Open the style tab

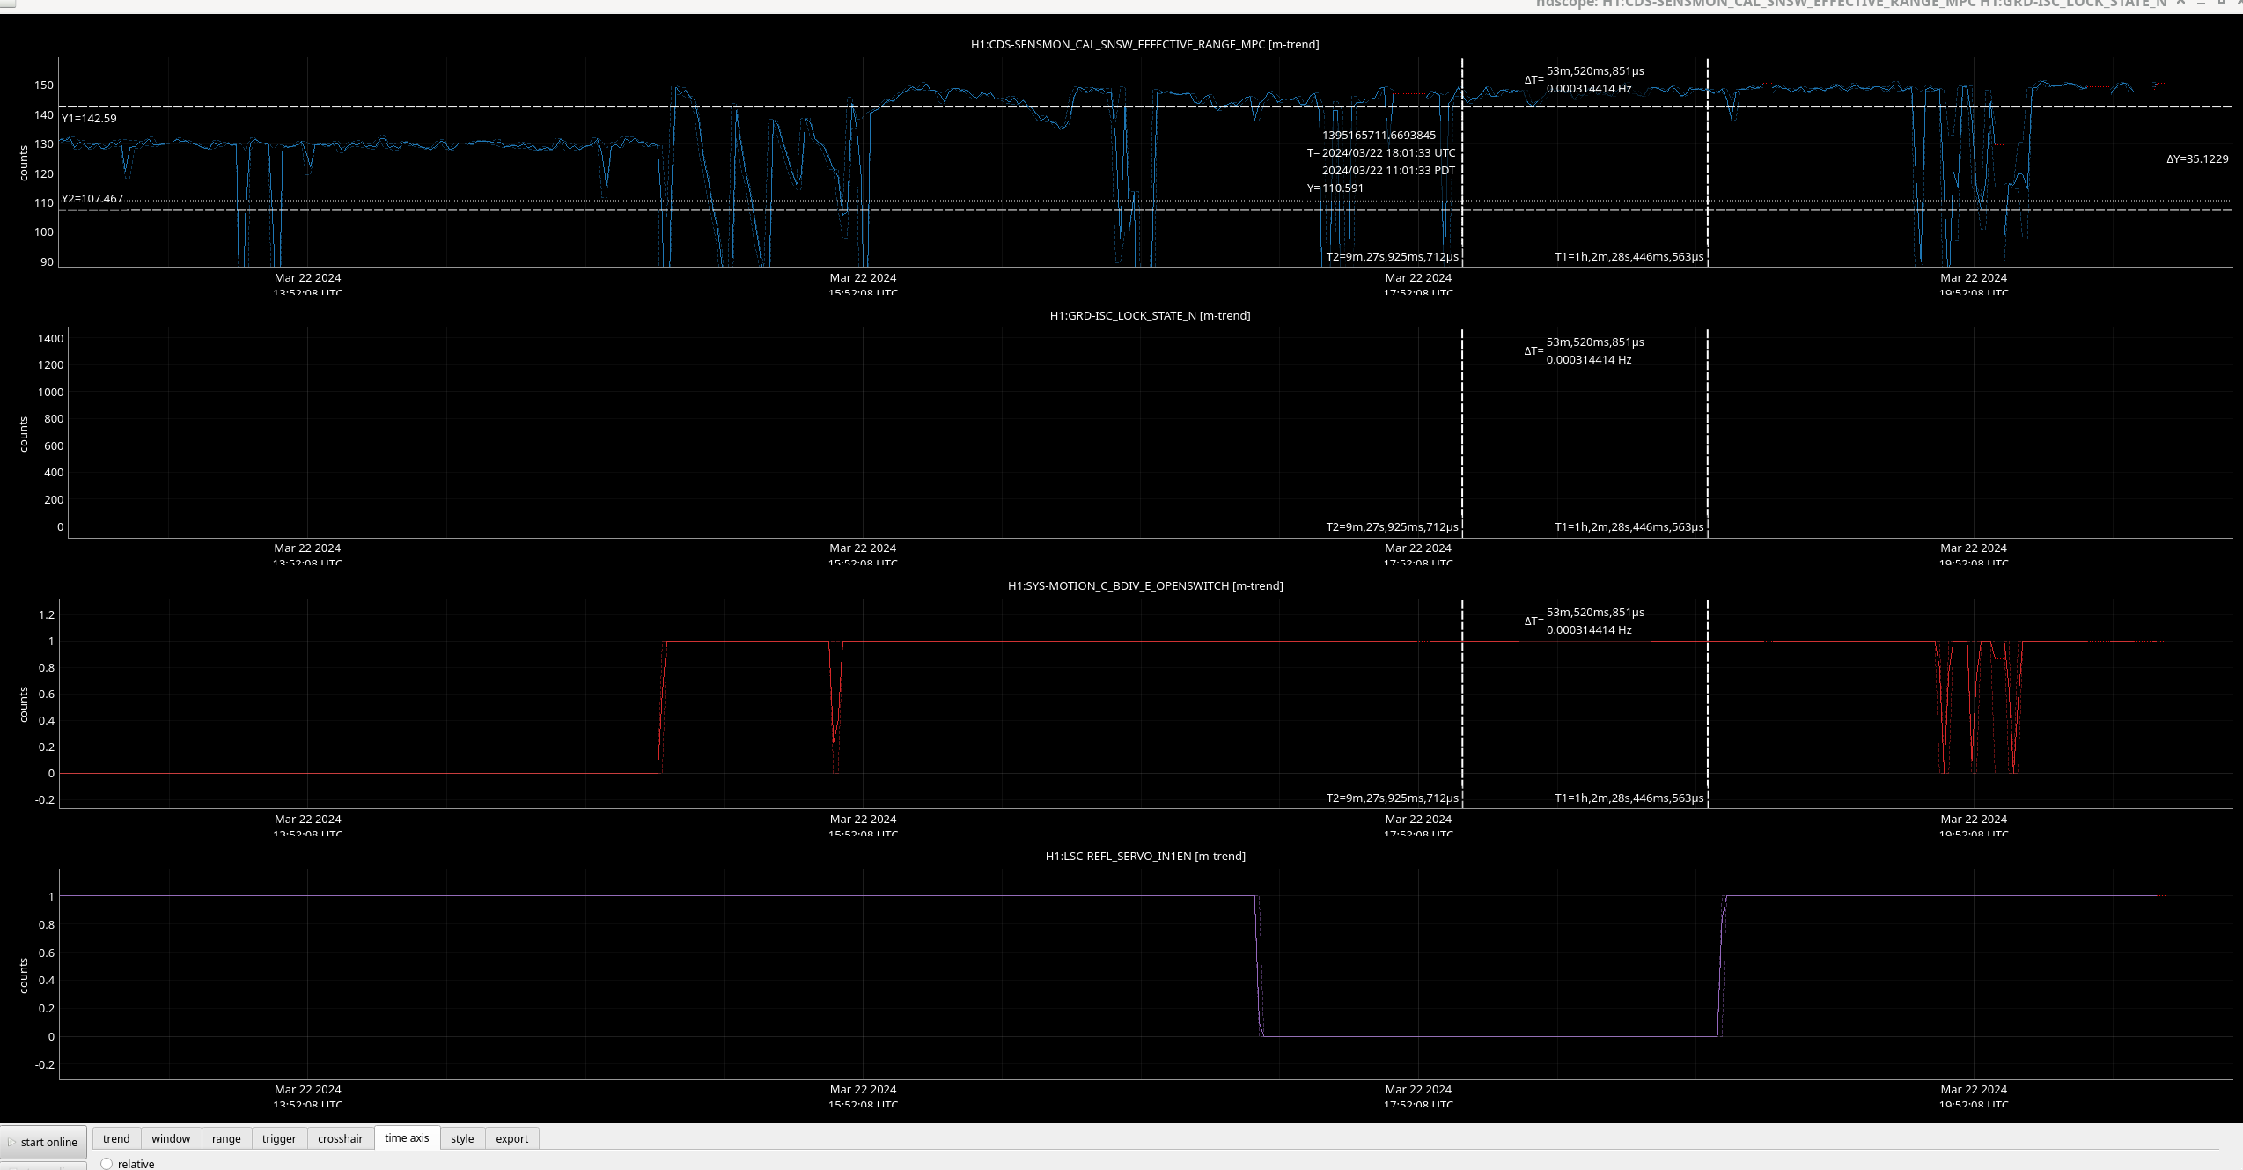[462, 1138]
